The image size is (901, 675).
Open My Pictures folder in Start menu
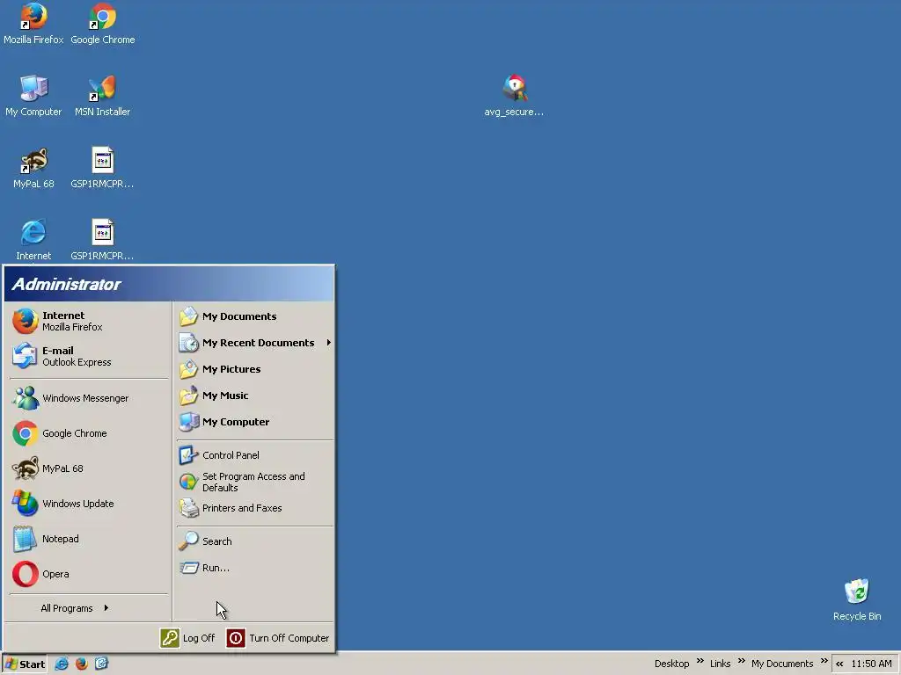click(x=254, y=369)
